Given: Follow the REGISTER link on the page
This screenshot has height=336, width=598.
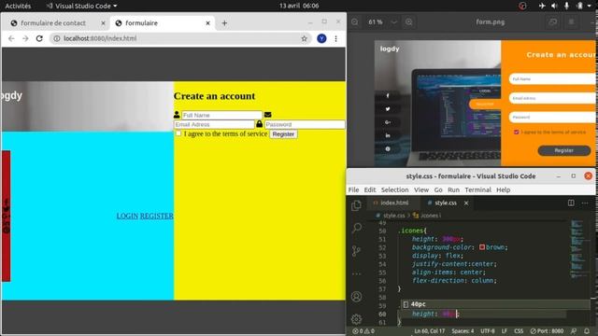Looking at the screenshot, I should tap(156, 216).
